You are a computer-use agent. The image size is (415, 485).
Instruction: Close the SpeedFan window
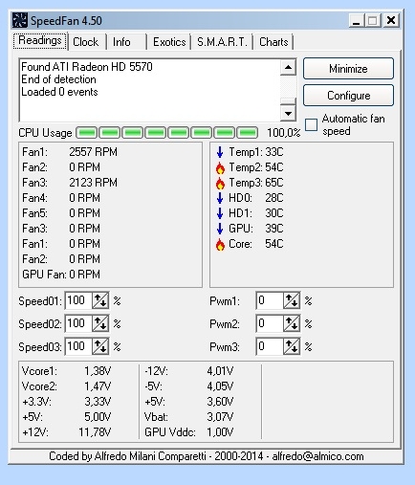391,21
